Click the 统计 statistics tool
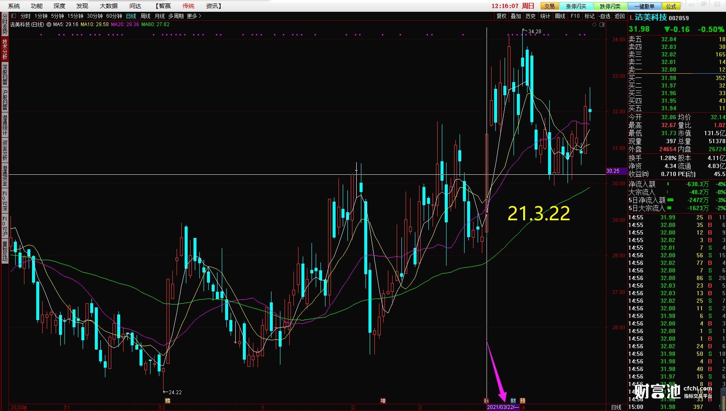The height and width of the screenshot is (411, 726). click(546, 16)
